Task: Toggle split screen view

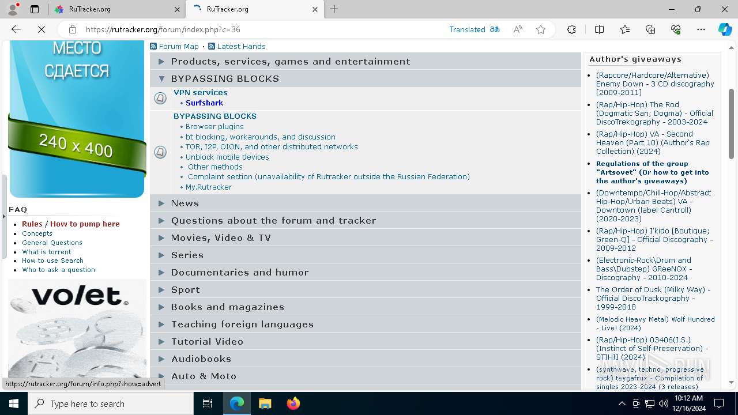Action: tap(599, 29)
